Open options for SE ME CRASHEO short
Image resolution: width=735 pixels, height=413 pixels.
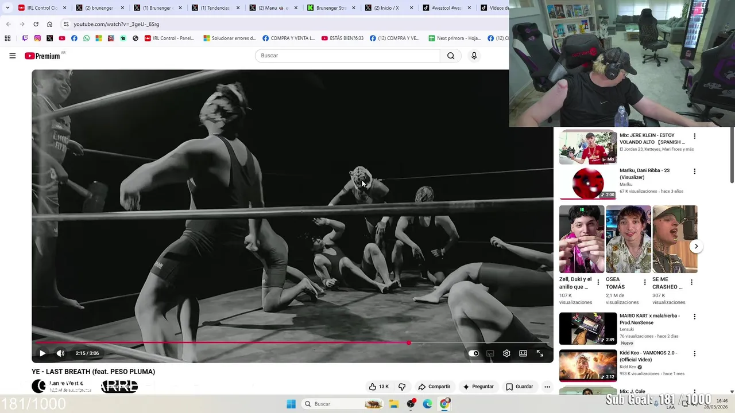(691, 282)
